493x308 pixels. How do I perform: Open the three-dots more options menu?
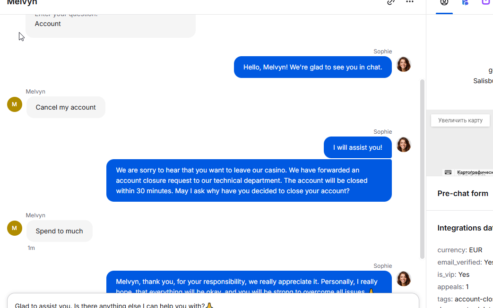tap(410, 2)
